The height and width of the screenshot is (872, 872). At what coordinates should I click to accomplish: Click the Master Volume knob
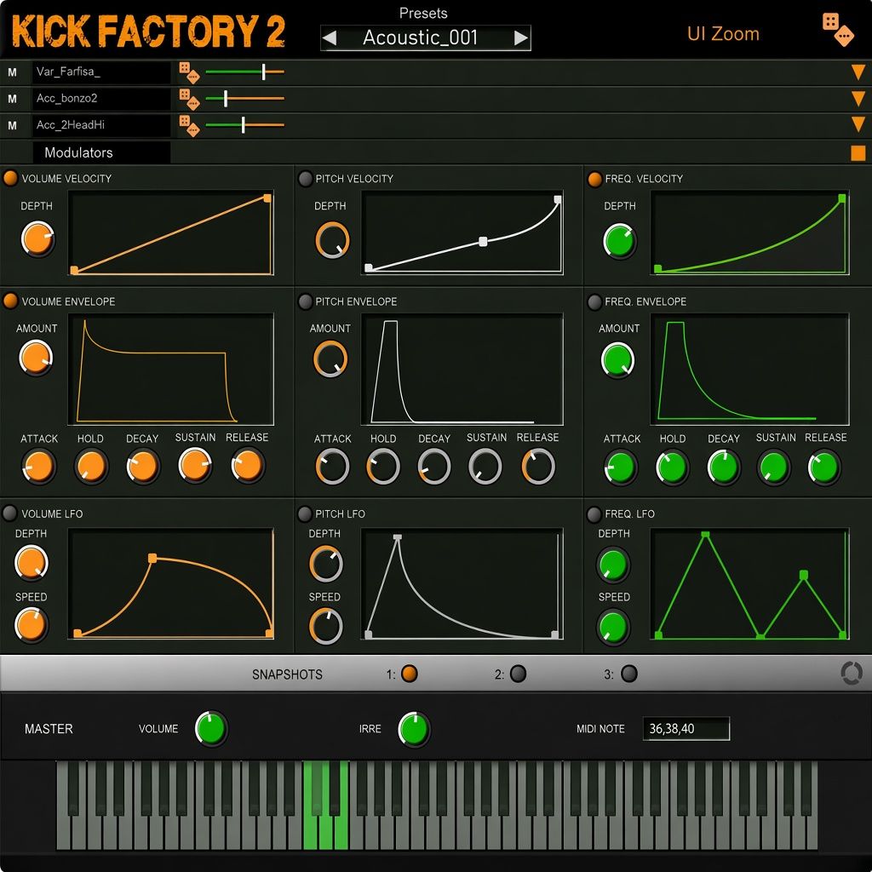pyautogui.click(x=211, y=729)
